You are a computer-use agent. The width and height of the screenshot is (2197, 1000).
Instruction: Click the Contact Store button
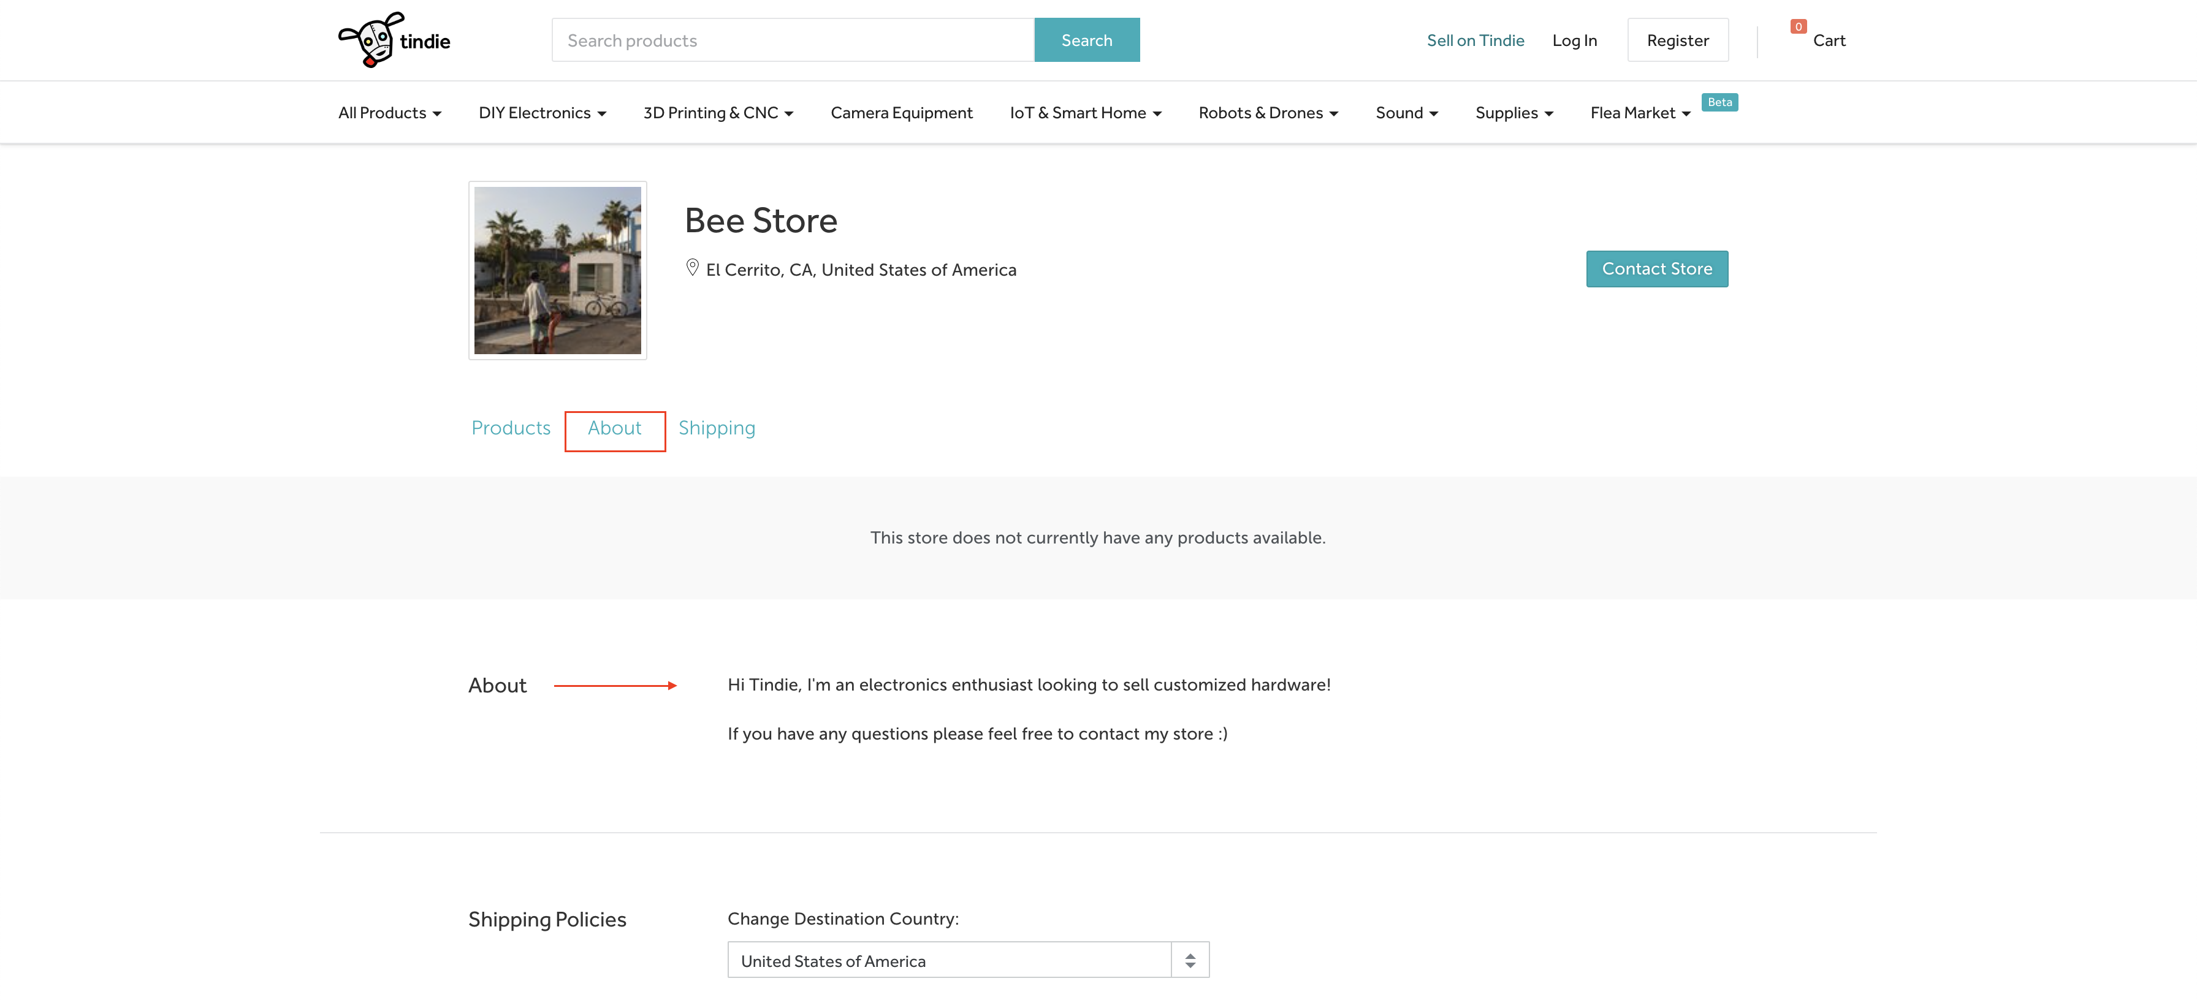click(1656, 270)
